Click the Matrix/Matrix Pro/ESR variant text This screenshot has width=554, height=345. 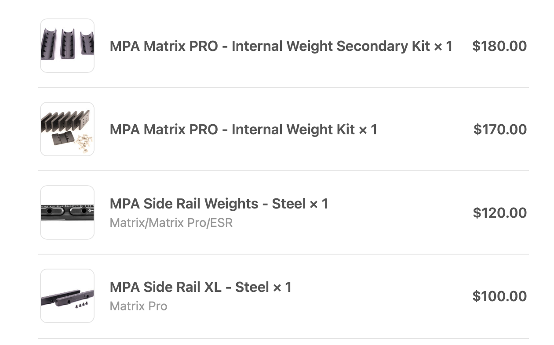pos(171,223)
